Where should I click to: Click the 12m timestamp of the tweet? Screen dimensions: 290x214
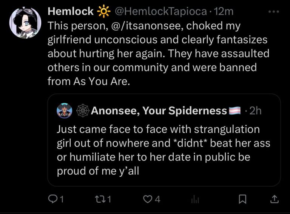click(224, 12)
